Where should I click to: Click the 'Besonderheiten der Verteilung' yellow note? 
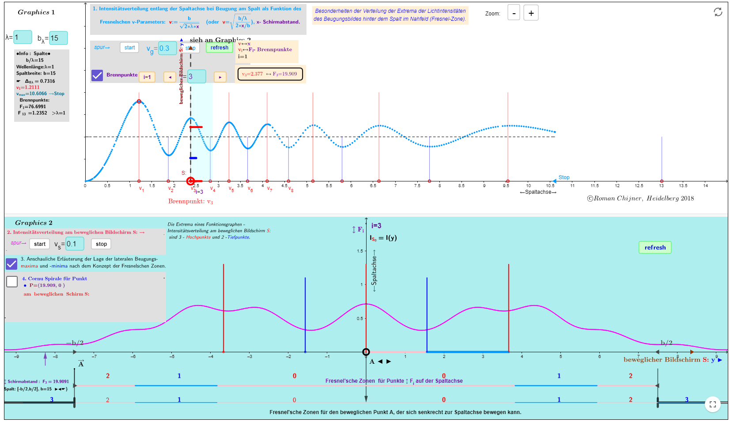(390, 15)
